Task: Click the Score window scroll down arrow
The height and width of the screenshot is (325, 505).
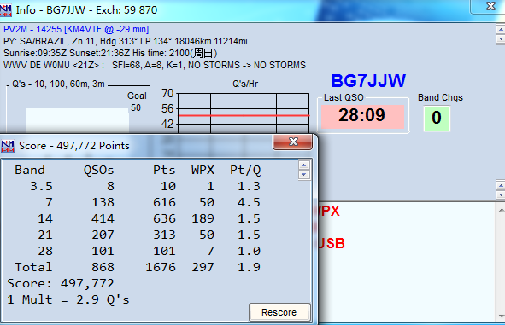Action: [x=304, y=175]
